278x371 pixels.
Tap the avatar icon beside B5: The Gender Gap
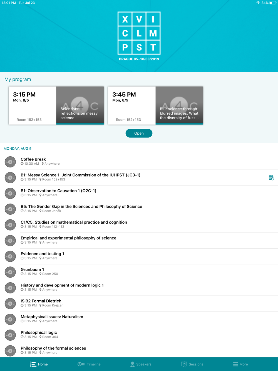pyautogui.click(x=10, y=209)
